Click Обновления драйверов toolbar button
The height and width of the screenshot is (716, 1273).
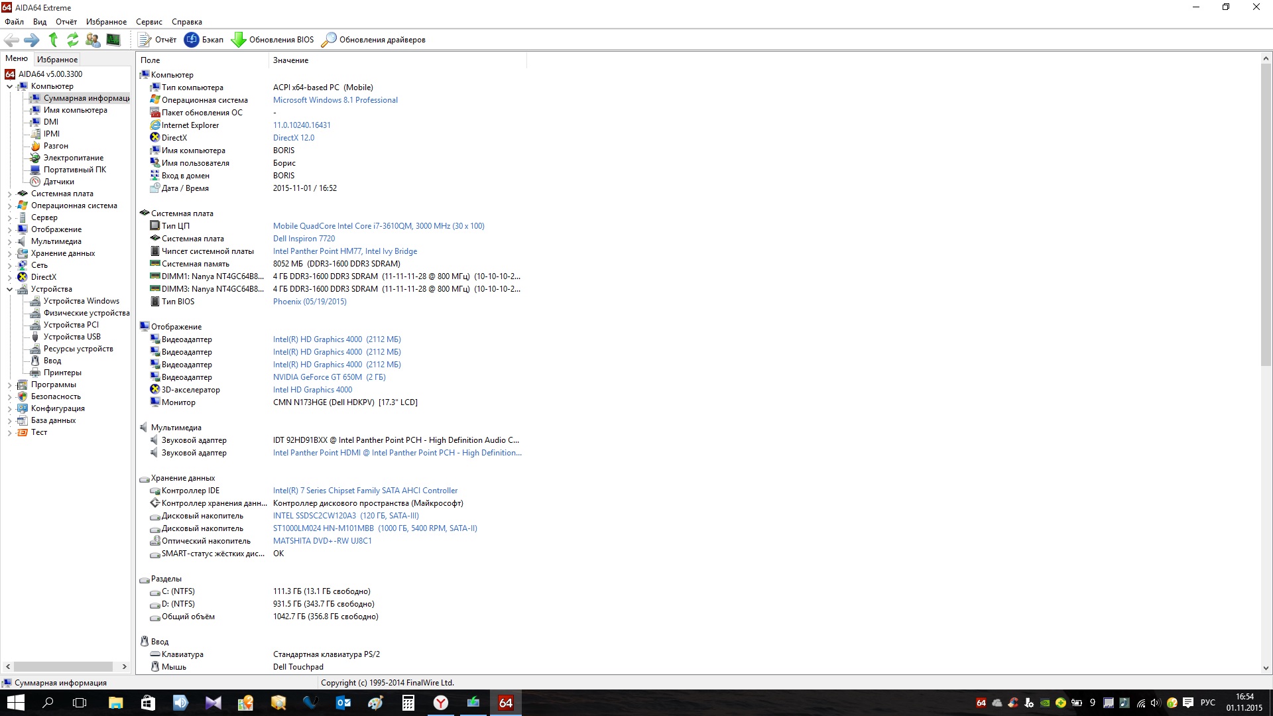tap(373, 40)
